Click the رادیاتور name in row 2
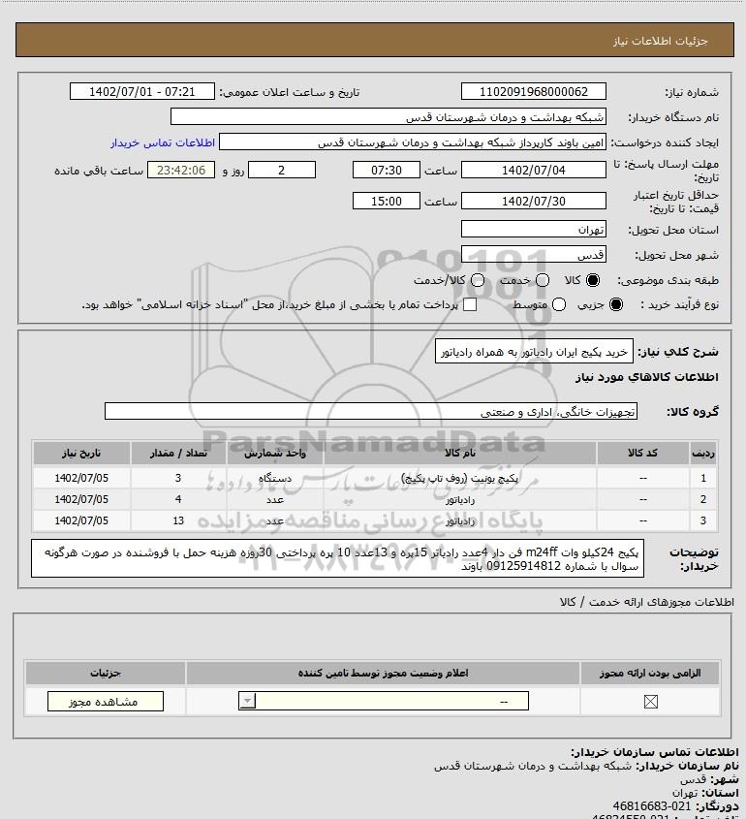This screenshot has height=819, width=746. pyautogui.click(x=460, y=499)
